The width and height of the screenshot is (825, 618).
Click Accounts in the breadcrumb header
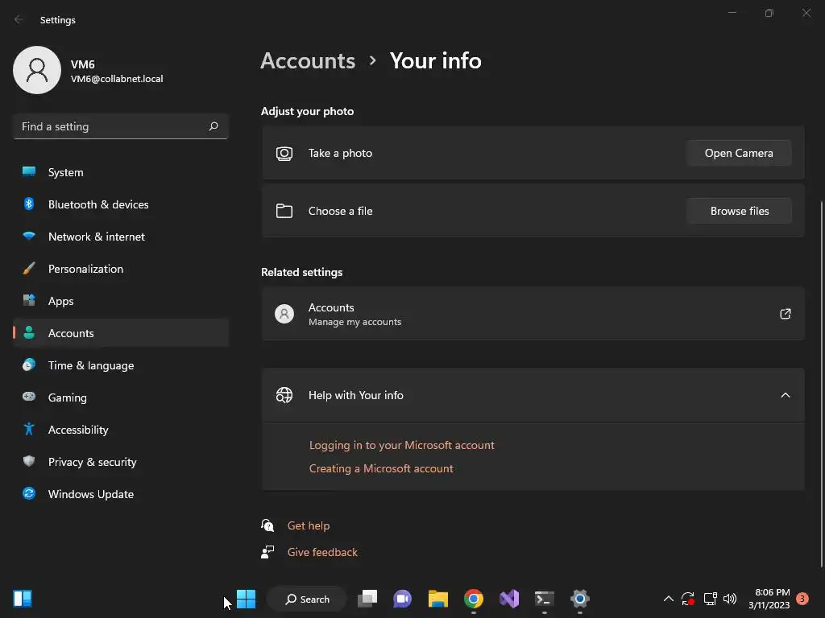[x=308, y=61]
